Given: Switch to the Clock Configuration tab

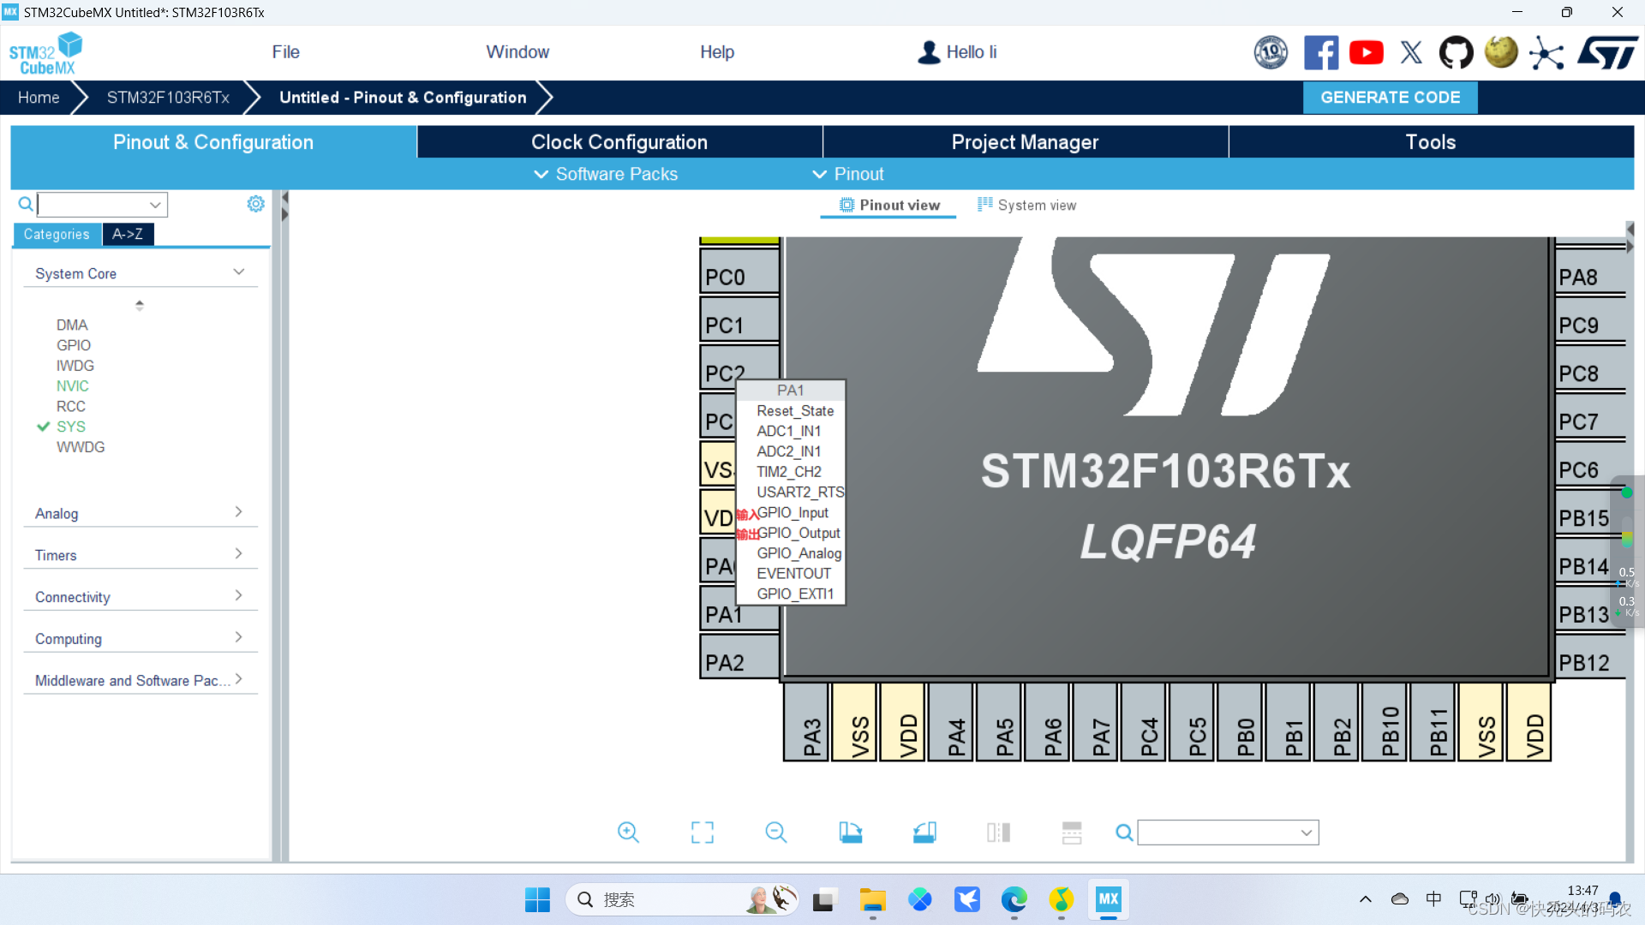Looking at the screenshot, I should 619,141.
